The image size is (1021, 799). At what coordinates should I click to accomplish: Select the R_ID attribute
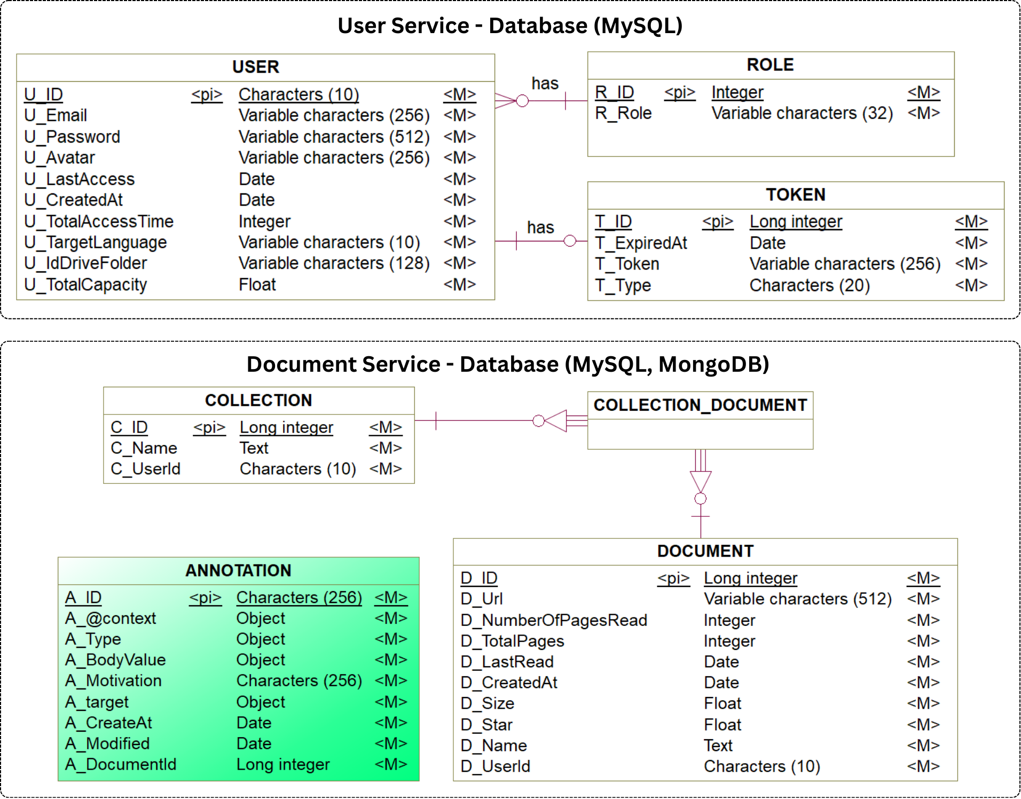(x=614, y=92)
